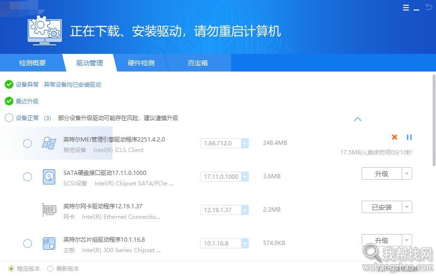Click the network card icon
The image size is (436, 276).
coord(49,210)
